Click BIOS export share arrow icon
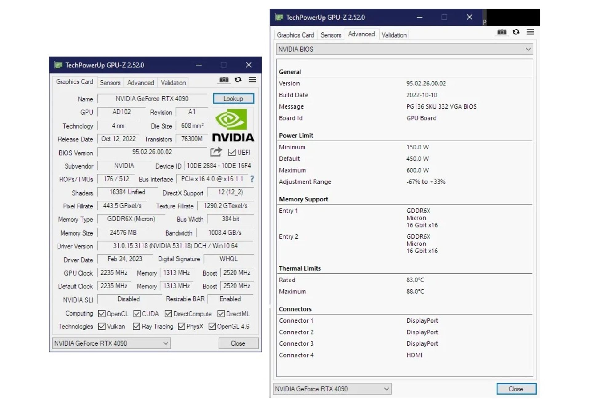 (216, 152)
